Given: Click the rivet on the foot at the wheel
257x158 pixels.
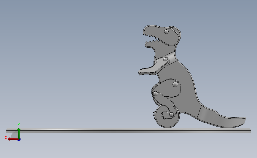Looking at the screenshot, I should [x=171, y=114].
